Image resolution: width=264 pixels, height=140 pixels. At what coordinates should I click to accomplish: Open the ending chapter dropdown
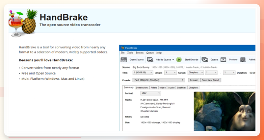[x=229, y=72]
